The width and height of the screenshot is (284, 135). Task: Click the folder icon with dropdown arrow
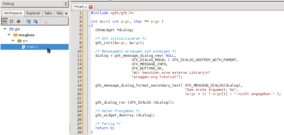35,21
